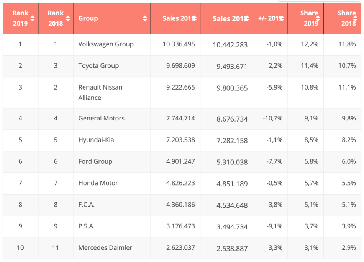The width and height of the screenshot is (364, 262).
Task: Sort table by Rank 2019 column arrows
Action: click(33, 18)
